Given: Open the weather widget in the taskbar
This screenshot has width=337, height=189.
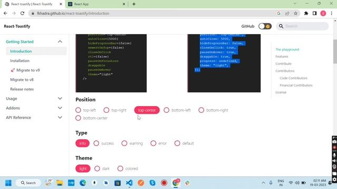Looking at the screenshot, I should [48, 182].
